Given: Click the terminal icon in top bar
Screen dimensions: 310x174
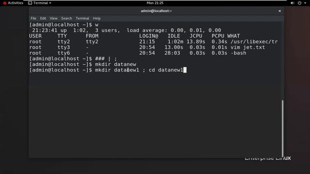Looking at the screenshot, I should 30,3.
